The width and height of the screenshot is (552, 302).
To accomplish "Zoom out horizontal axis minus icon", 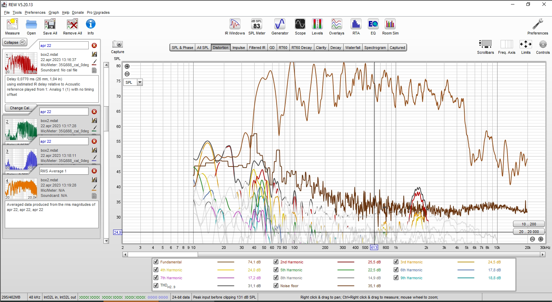I will (x=532, y=239).
